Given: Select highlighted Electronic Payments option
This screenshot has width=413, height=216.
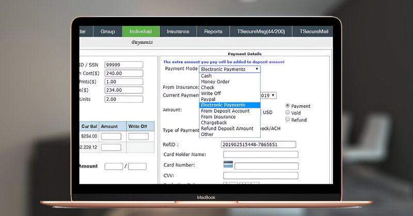Looking at the screenshot, I should pos(230,105).
